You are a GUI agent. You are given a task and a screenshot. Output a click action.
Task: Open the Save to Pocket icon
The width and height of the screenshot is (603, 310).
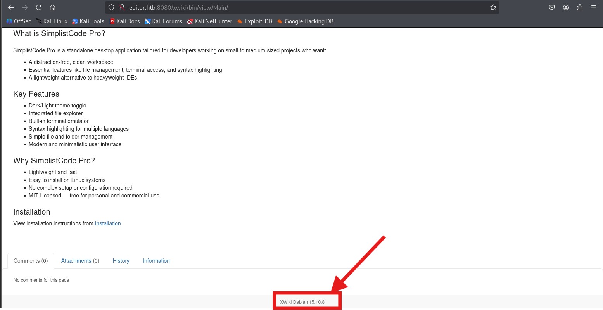click(x=552, y=7)
